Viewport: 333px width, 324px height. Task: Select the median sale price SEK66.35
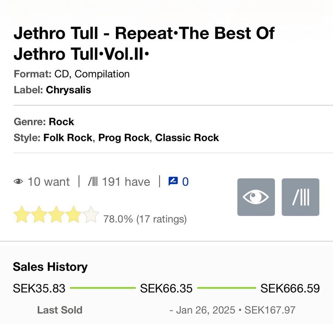[166, 288]
